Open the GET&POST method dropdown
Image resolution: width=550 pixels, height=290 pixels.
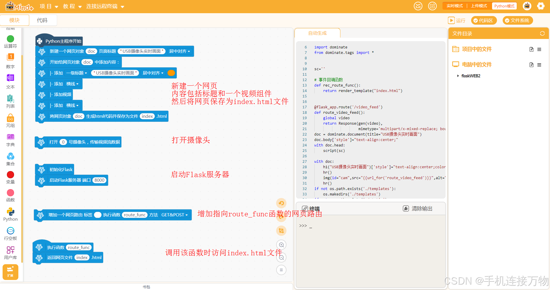click(175, 215)
